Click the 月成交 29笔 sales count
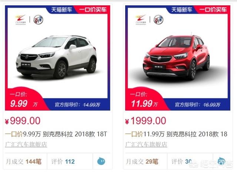Image resolution: width=237 pixels, height=172 pixels. [142, 162]
